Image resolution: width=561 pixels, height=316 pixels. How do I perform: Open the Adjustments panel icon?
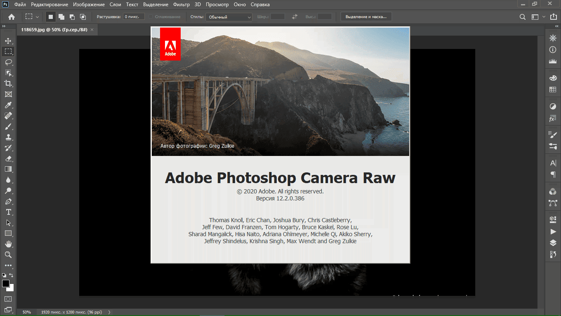point(553,106)
